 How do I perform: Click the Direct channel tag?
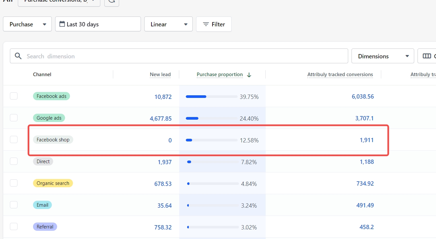[x=43, y=162]
